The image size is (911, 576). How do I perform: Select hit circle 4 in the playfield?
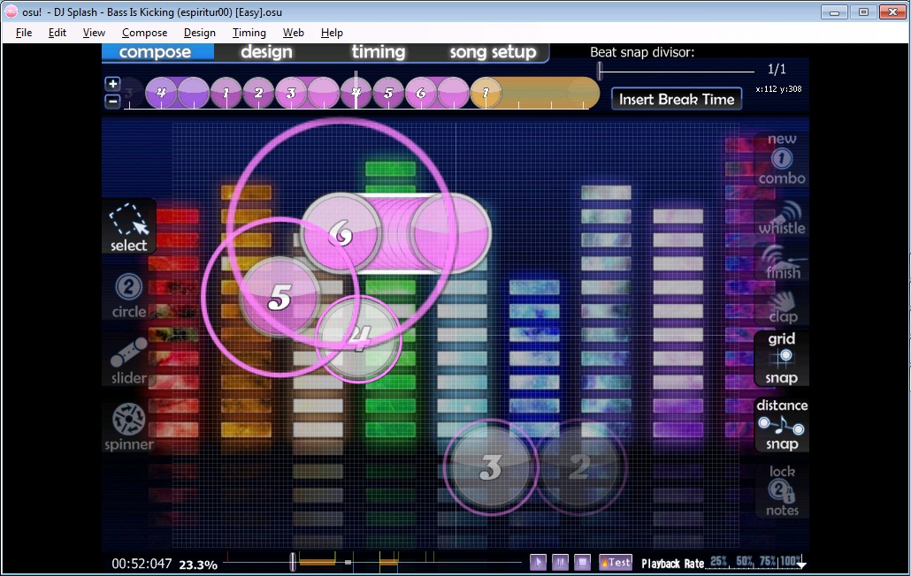tap(359, 338)
